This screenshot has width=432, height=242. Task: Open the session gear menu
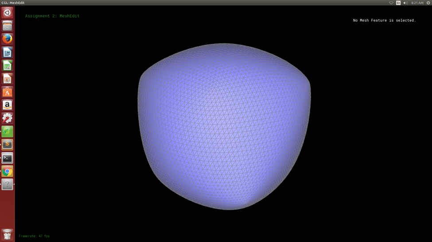pos(428,3)
